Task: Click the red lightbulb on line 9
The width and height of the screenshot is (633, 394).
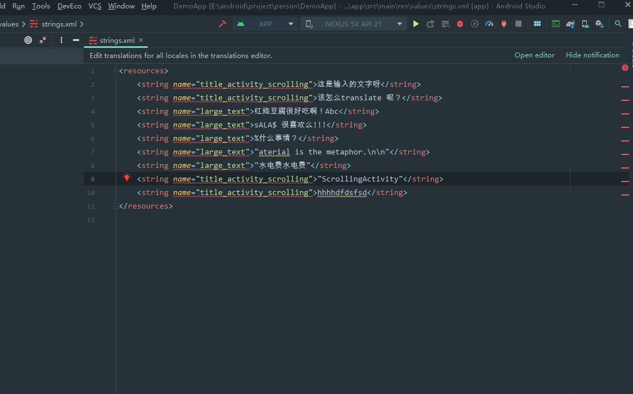Action: [127, 177]
